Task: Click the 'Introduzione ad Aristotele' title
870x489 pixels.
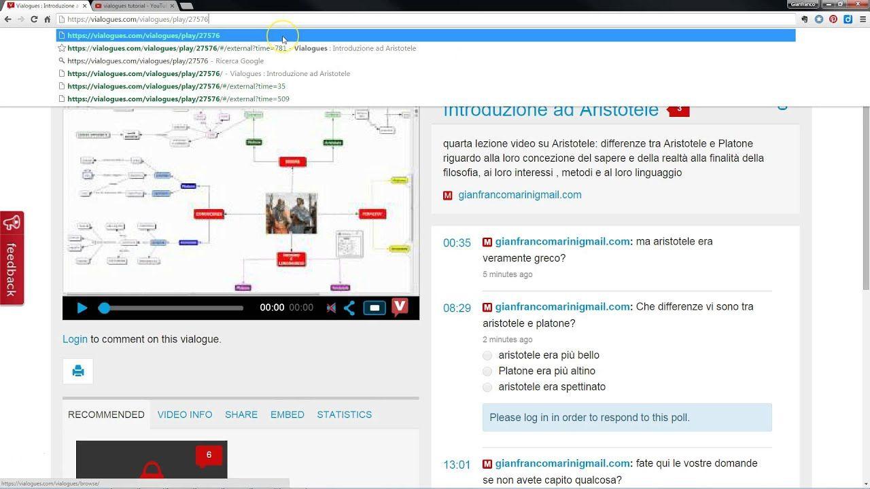Action: click(x=551, y=110)
